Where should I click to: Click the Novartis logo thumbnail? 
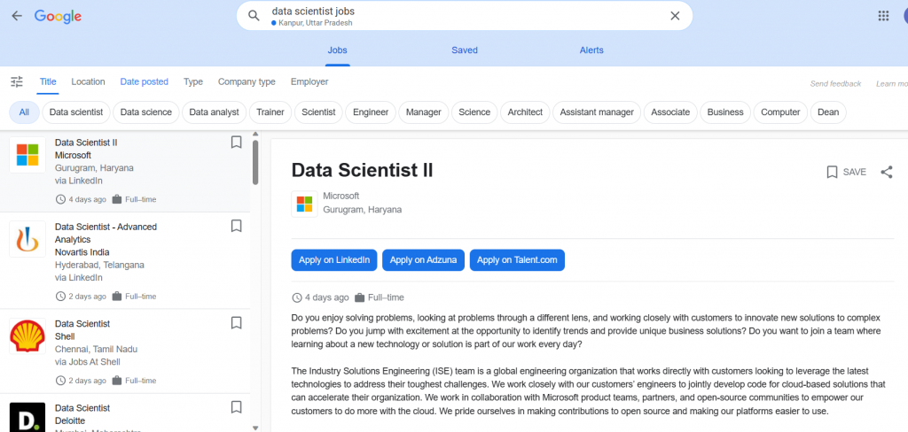coord(27,239)
